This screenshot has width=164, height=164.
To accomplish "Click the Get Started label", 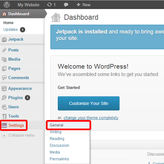I will [69, 88].
